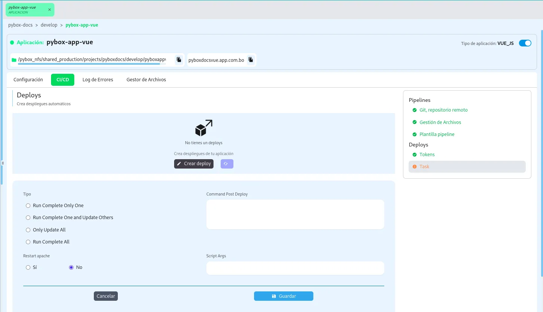
Task: Click green check next to Git, repositorio remoto
Action: (x=415, y=110)
